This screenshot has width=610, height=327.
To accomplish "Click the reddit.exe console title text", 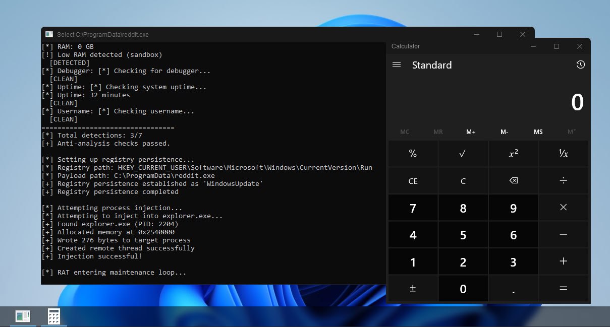I will pos(103,34).
